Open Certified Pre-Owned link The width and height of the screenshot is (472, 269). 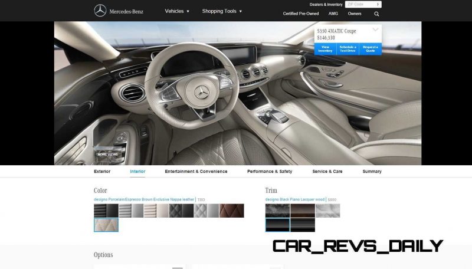(301, 14)
